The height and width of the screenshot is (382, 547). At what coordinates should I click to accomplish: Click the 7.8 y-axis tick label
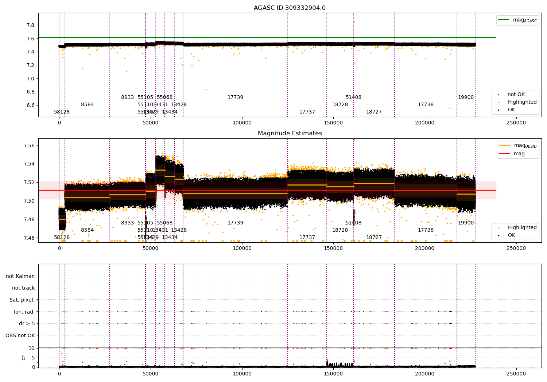[x=31, y=25]
